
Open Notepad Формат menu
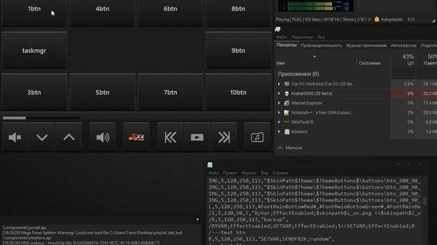click(x=249, y=173)
